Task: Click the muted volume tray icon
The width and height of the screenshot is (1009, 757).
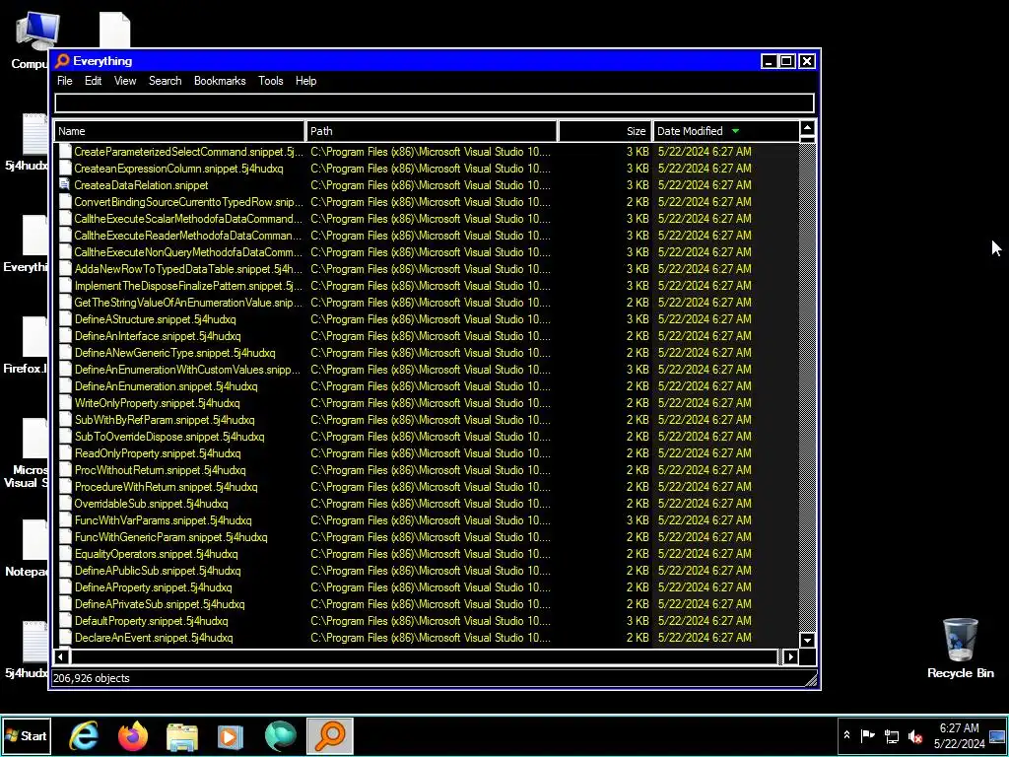Action: click(x=914, y=735)
